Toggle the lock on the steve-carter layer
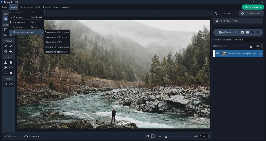The width and height of the screenshot is (266, 141). click(260, 53)
